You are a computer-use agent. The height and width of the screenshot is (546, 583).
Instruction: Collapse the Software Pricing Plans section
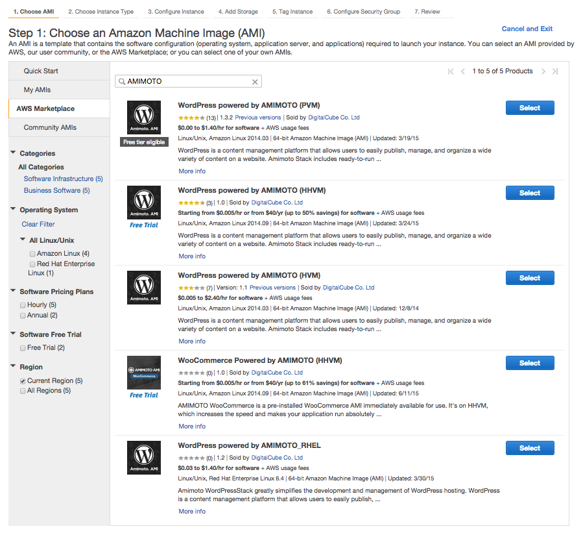pyautogui.click(x=13, y=291)
